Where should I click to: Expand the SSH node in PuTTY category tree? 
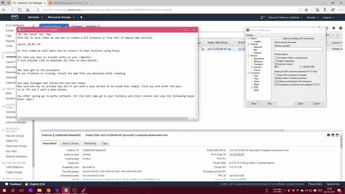click(x=252, y=87)
